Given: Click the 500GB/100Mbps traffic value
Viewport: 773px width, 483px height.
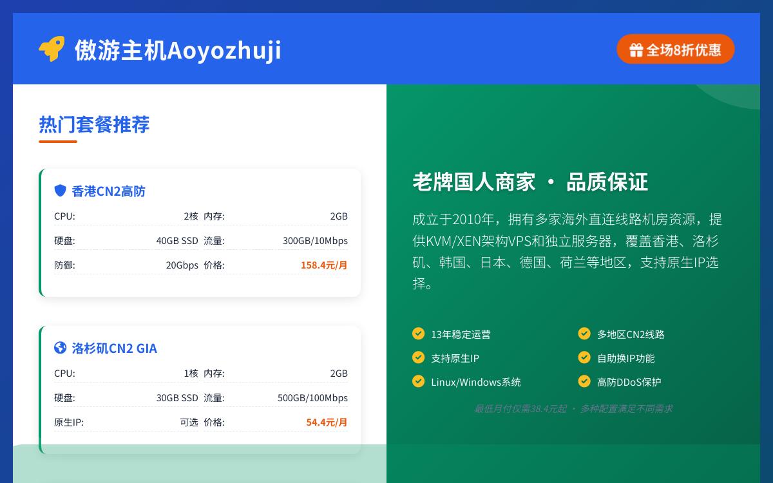Looking at the screenshot, I should [312, 398].
